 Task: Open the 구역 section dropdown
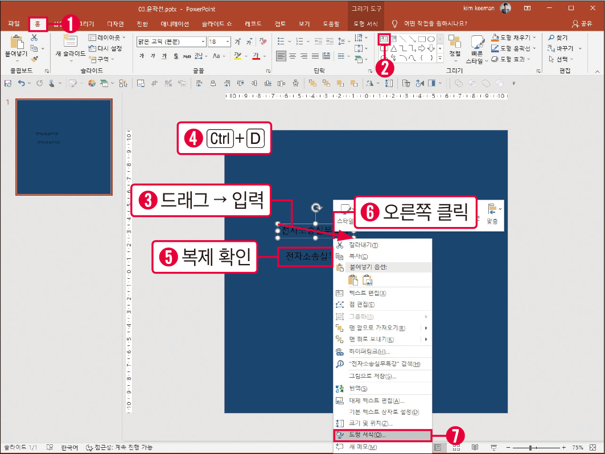(101, 59)
